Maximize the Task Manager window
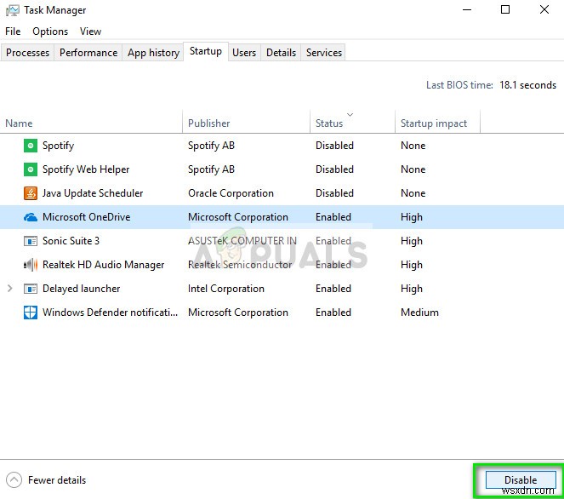This screenshot has height=499, width=564. (x=505, y=9)
